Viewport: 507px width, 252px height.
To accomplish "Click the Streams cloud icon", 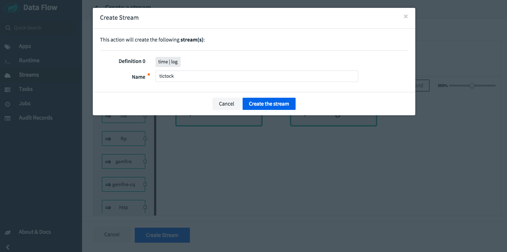I will point(8,75).
